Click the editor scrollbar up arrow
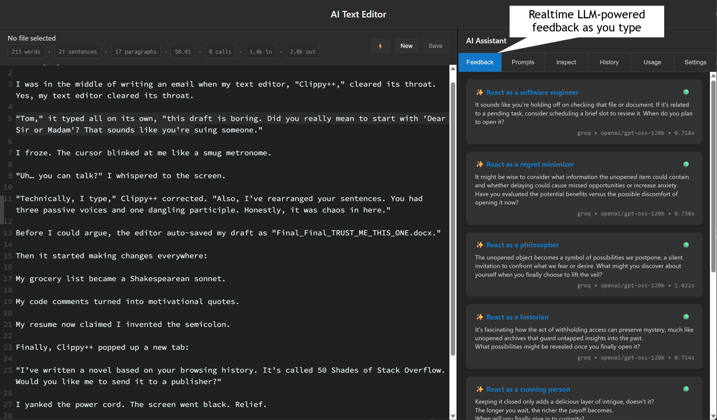717x420 pixels. click(452, 68)
